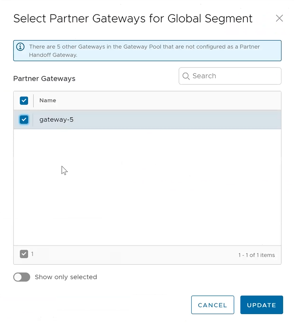The image size is (294, 325).
Task: Click the Show only selected label
Action: (x=66, y=277)
